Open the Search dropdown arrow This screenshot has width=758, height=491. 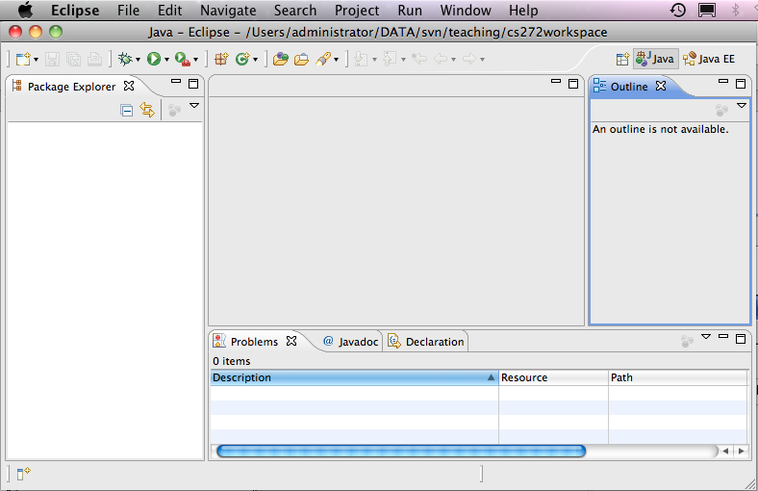click(336, 60)
